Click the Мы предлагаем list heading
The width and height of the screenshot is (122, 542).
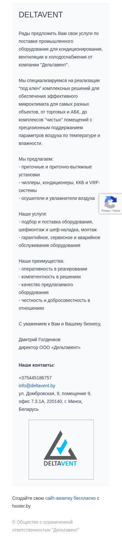(x=36, y=159)
